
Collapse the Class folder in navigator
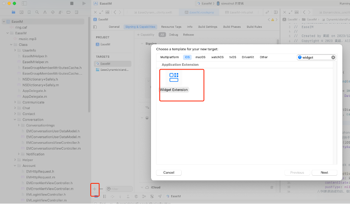pos(11,45)
